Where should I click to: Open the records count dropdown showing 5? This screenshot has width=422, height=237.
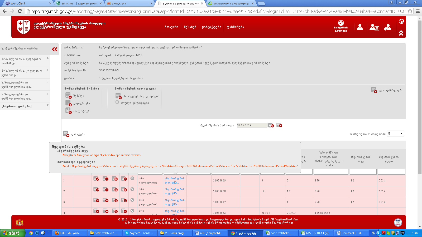pos(395,134)
